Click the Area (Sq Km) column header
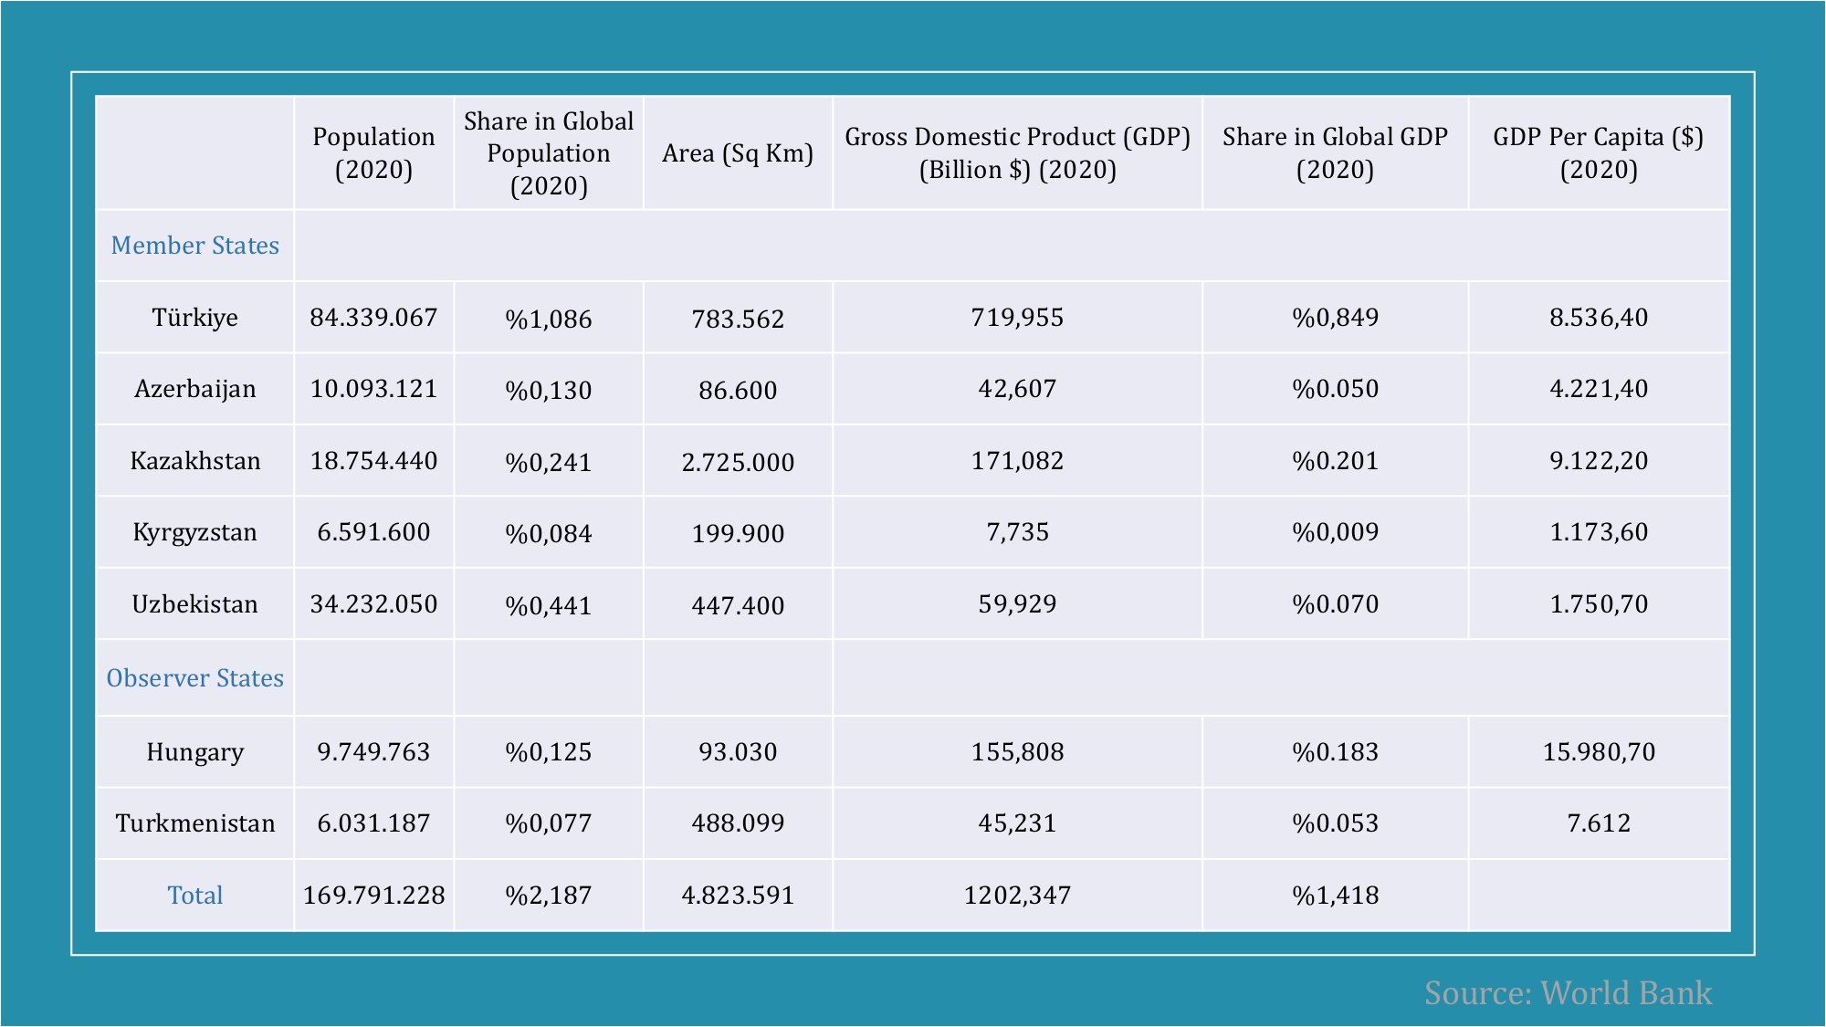Image resolution: width=1826 pixels, height=1027 pixels. 738,153
